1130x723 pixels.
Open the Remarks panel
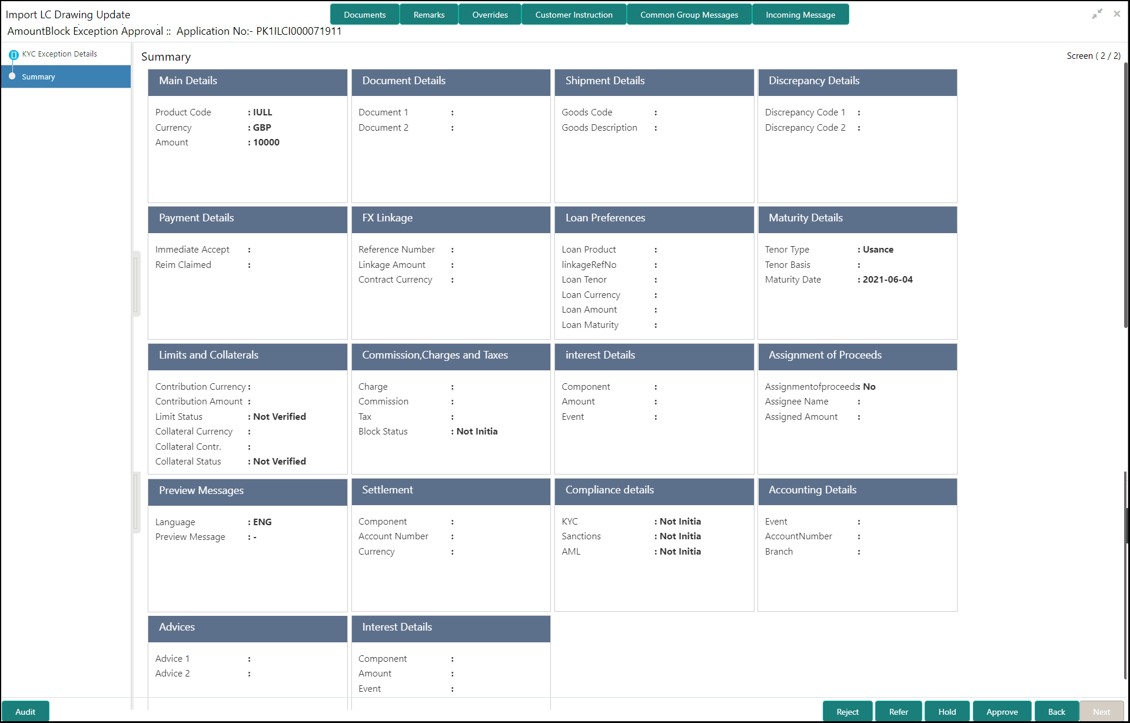(x=428, y=14)
